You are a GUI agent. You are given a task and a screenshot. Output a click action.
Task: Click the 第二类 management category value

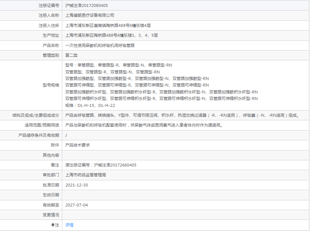coord(71,55)
